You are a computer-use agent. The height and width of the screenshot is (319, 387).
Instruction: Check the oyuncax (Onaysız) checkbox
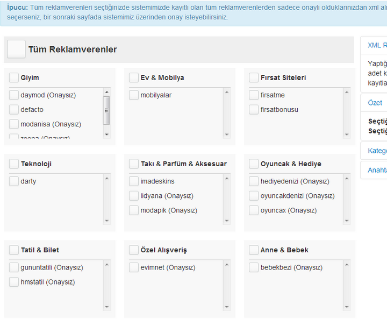[x=254, y=210]
